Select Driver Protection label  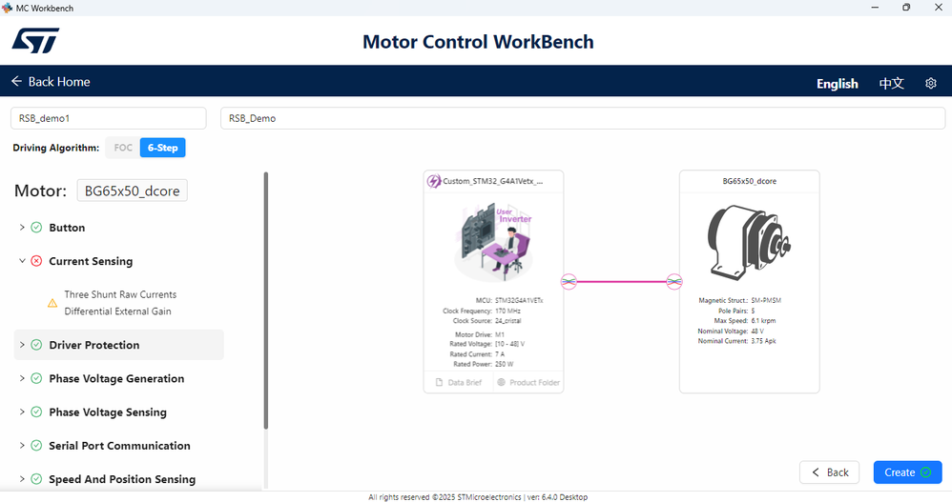[x=94, y=345]
